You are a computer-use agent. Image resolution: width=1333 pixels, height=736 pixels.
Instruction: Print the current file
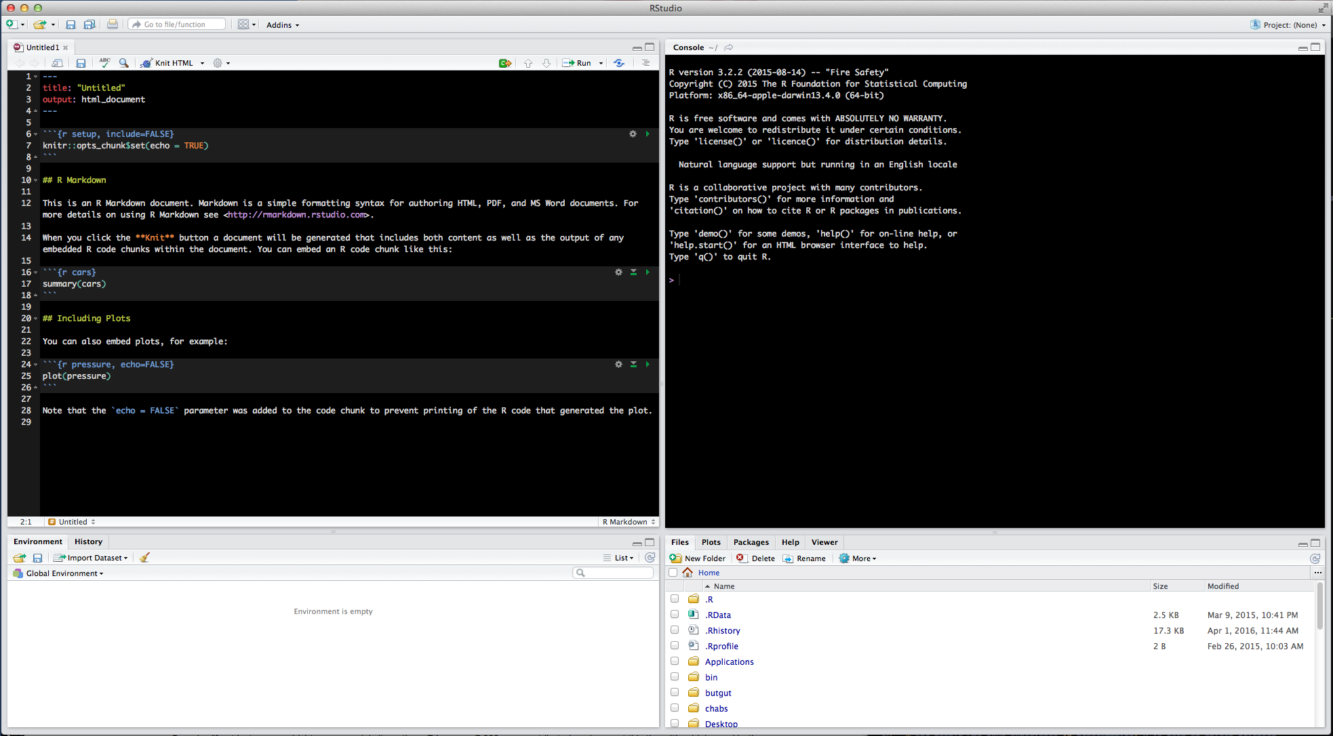click(113, 24)
